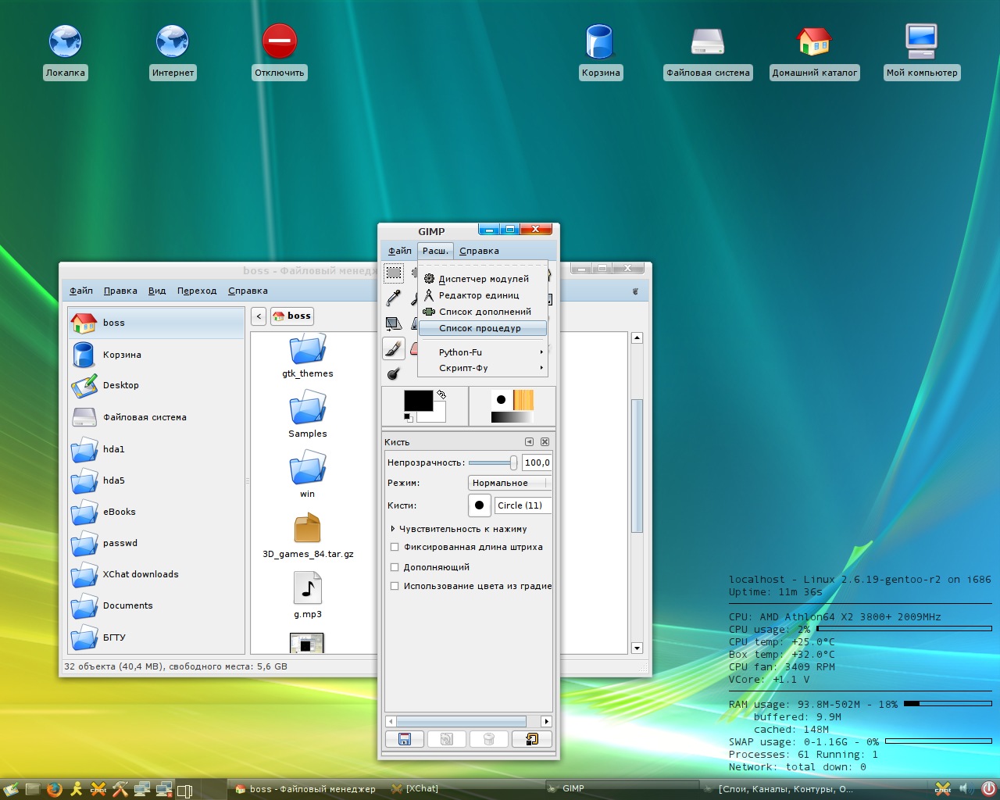The height and width of the screenshot is (800, 1000).
Task: Choose Редактор единиц menu entry
Action: pyautogui.click(x=482, y=295)
